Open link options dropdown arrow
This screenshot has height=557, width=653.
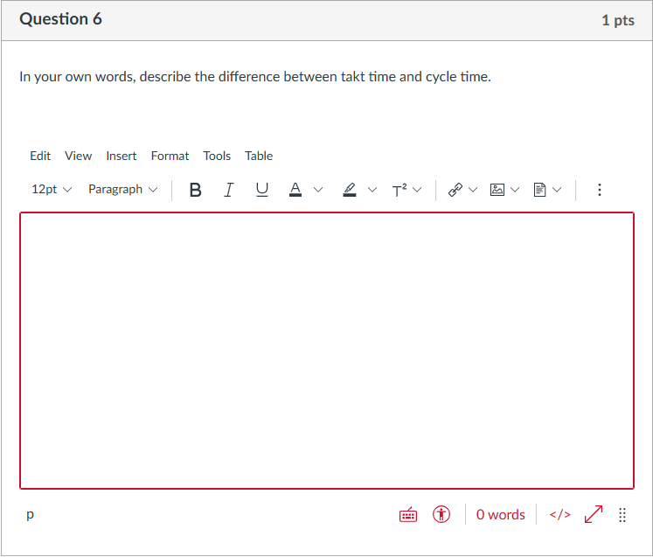pyautogui.click(x=473, y=190)
